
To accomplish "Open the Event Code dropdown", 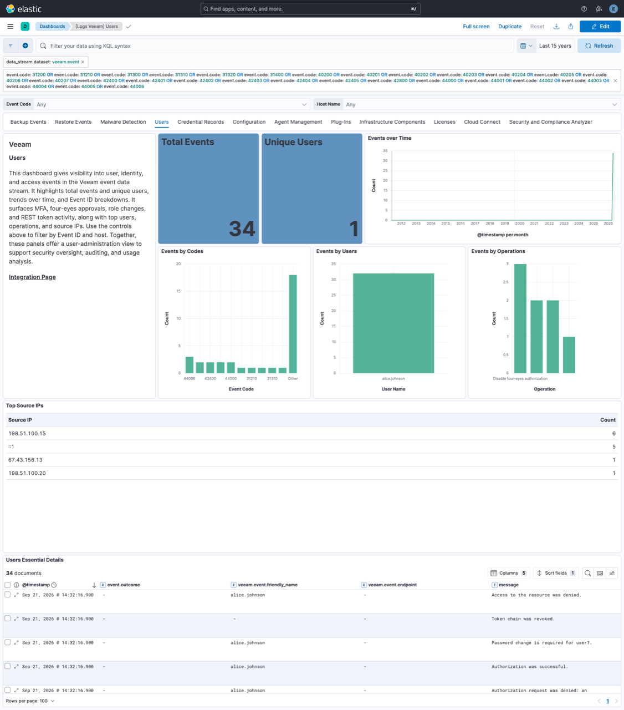I will [172, 104].
